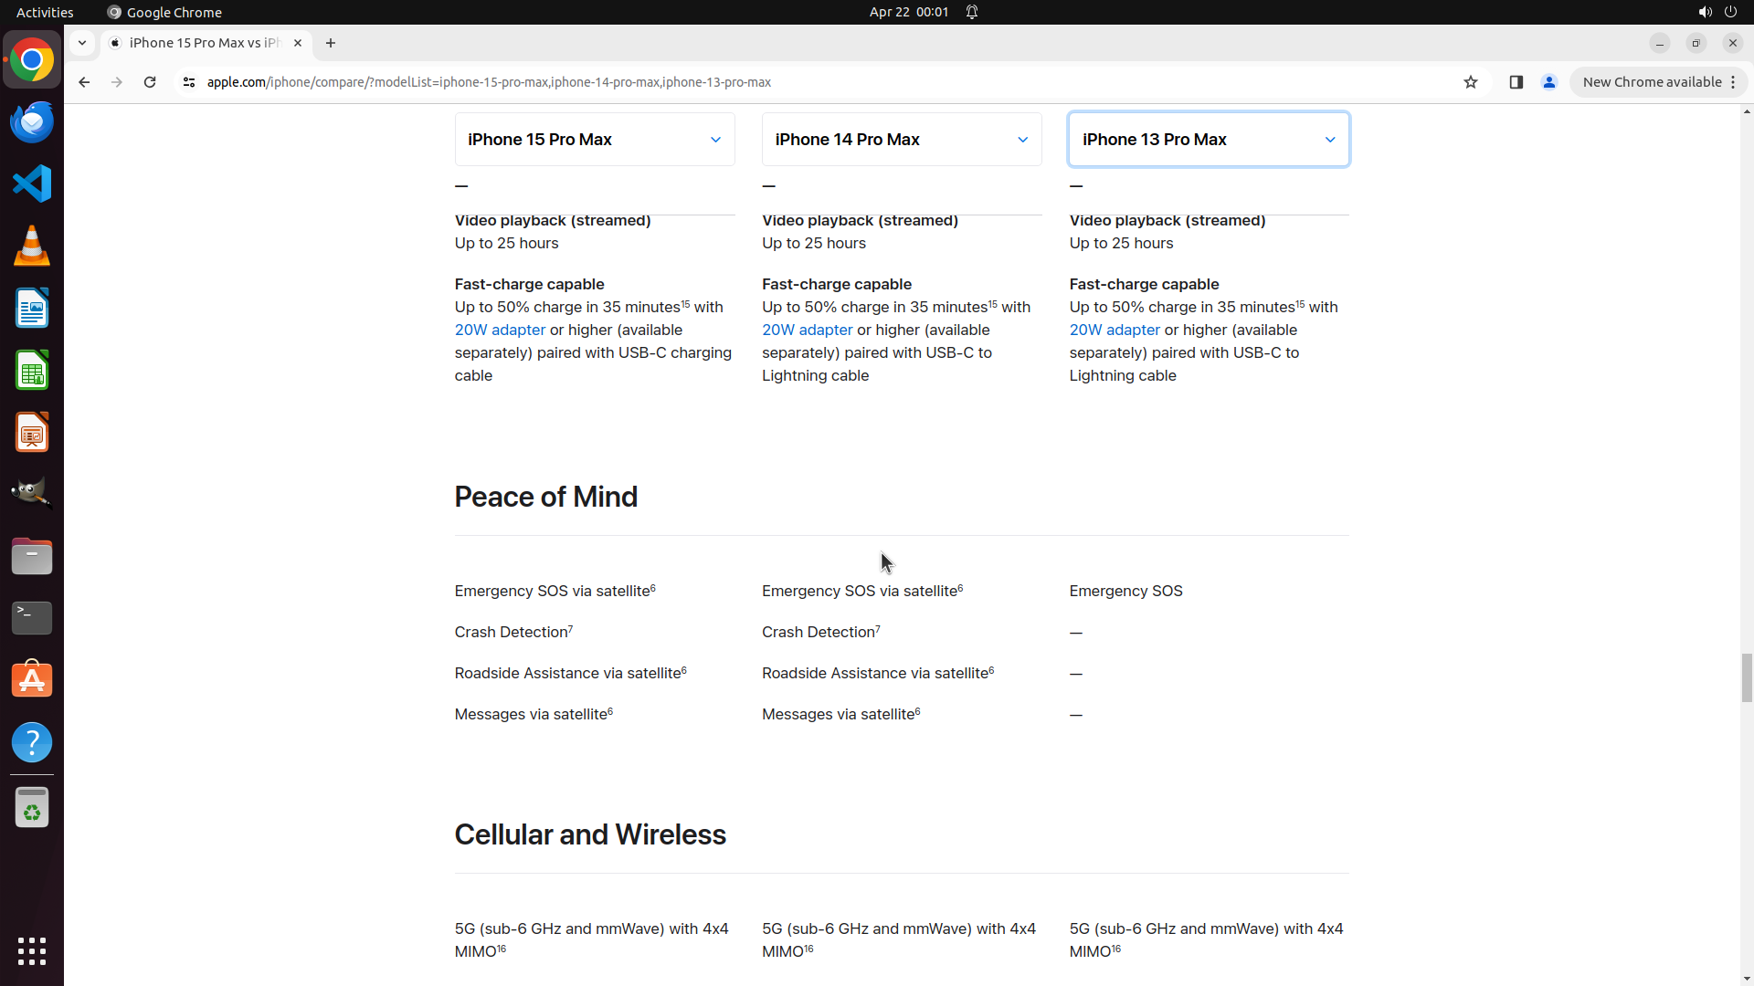Open Chrome profile avatar
The height and width of the screenshot is (986, 1754).
[x=1549, y=82]
